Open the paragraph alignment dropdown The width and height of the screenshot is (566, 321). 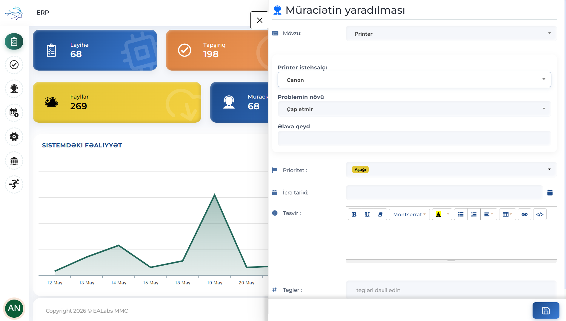(488, 214)
